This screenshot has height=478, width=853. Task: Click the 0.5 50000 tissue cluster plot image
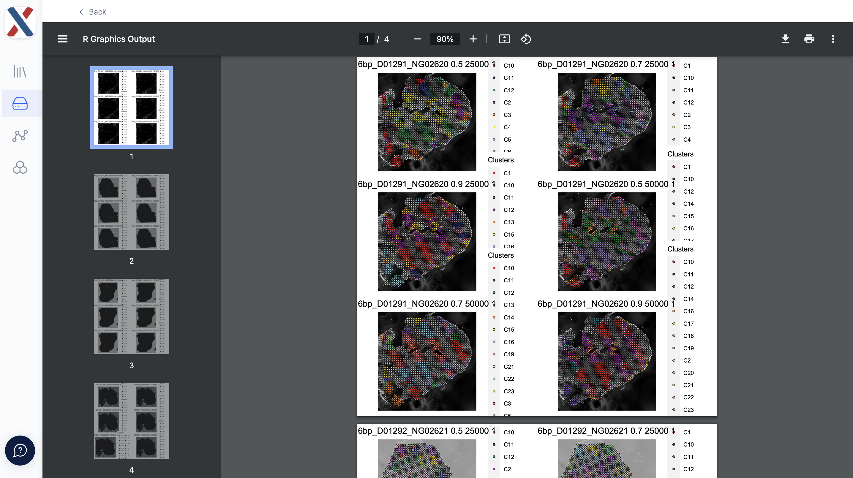[607, 242]
